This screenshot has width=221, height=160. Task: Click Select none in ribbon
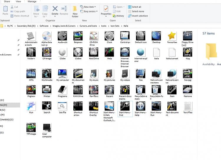[x=136, y=11]
